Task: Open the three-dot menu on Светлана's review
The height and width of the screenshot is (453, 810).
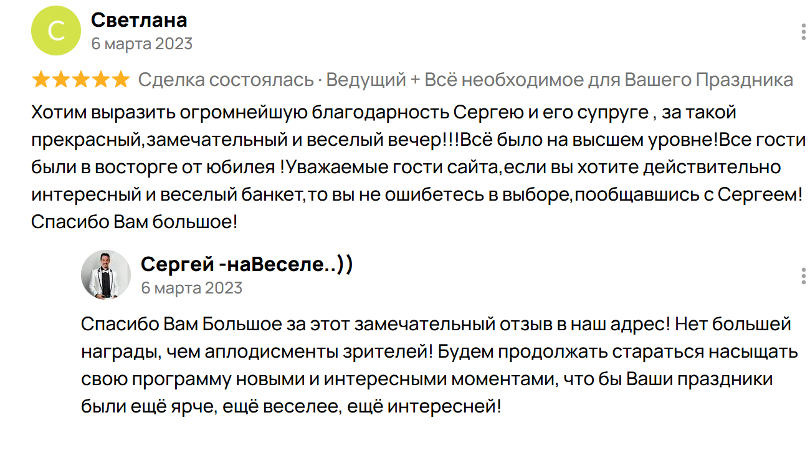Action: pos(804,32)
